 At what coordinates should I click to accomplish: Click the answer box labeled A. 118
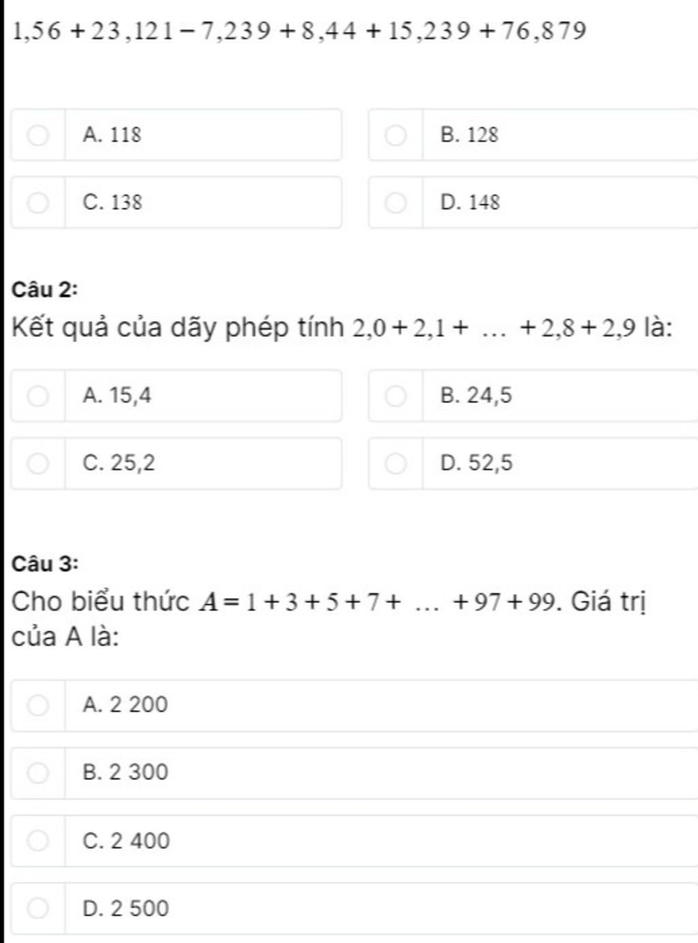[176, 135]
